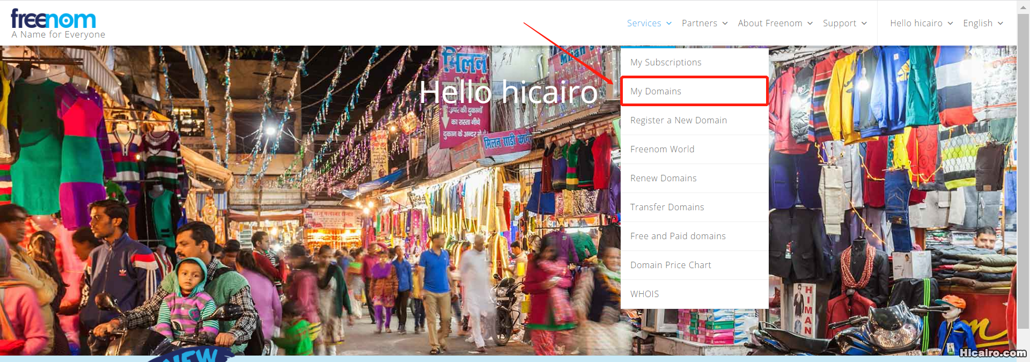The width and height of the screenshot is (1030, 362).
Task: Click the A Name for Everyone tagline
Action: point(58,35)
